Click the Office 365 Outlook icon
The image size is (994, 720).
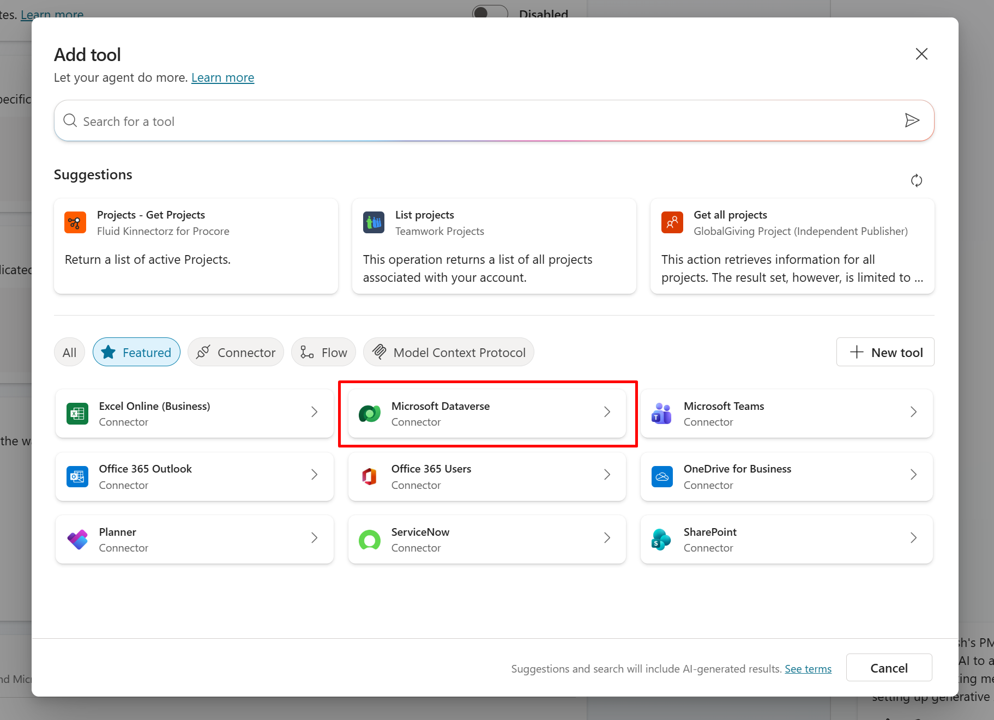point(77,477)
